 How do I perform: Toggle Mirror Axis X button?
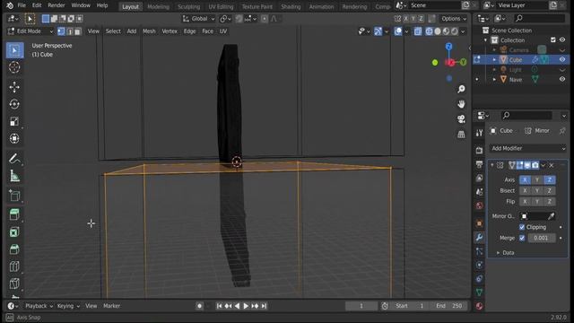point(525,179)
